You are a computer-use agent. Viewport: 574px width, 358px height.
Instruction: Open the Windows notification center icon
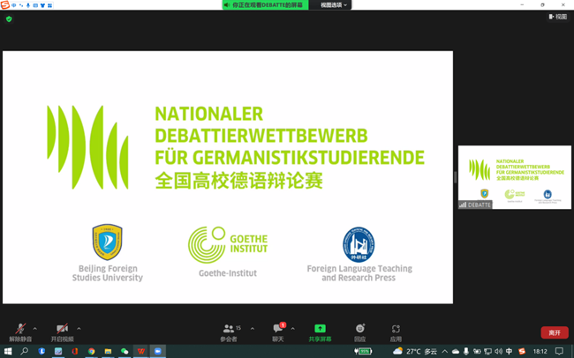559,352
